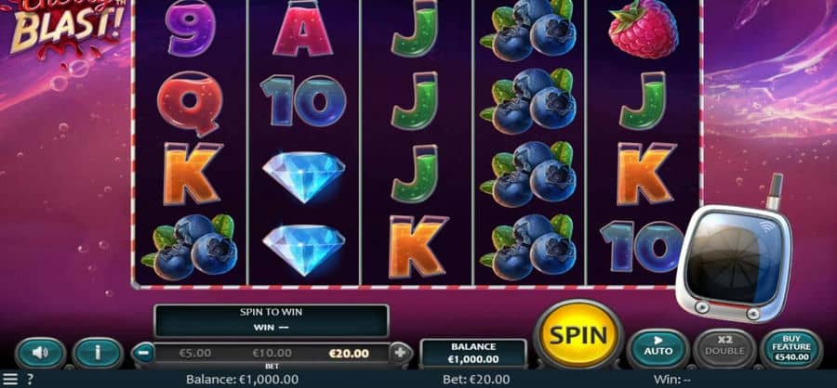Increase the bet with plus button
The image size is (837, 388).
click(x=400, y=353)
